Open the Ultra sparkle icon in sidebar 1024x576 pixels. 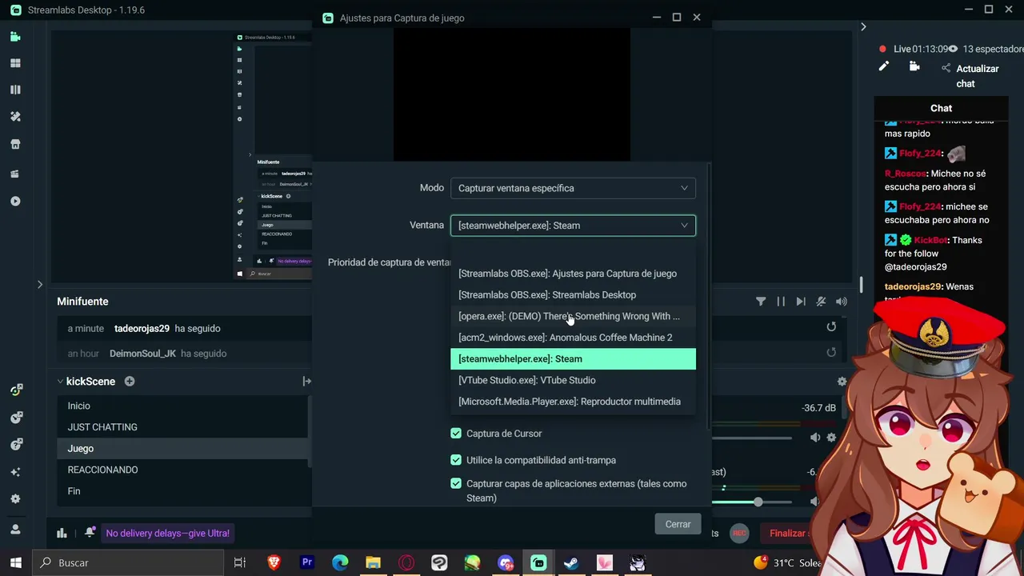coord(15,471)
